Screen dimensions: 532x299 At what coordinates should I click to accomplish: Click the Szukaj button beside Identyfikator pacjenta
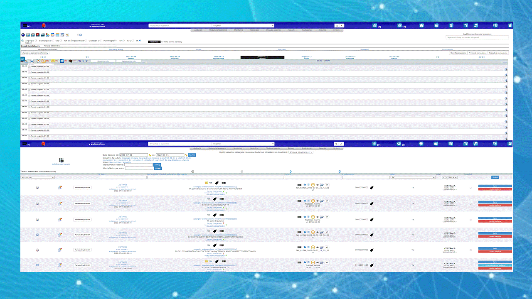[158, 168]
